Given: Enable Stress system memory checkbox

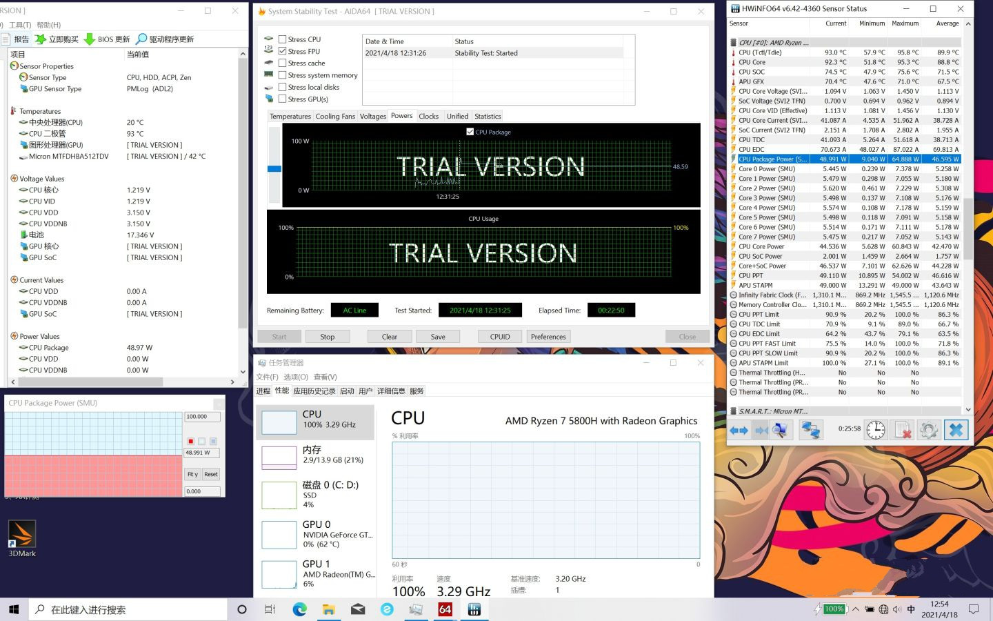Looking at the screenshot, I should click(282, 75).
